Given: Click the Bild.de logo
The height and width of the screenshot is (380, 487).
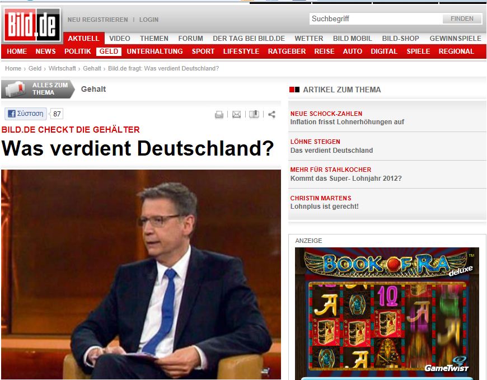Looking at the screenshot, I should point(32,25).
